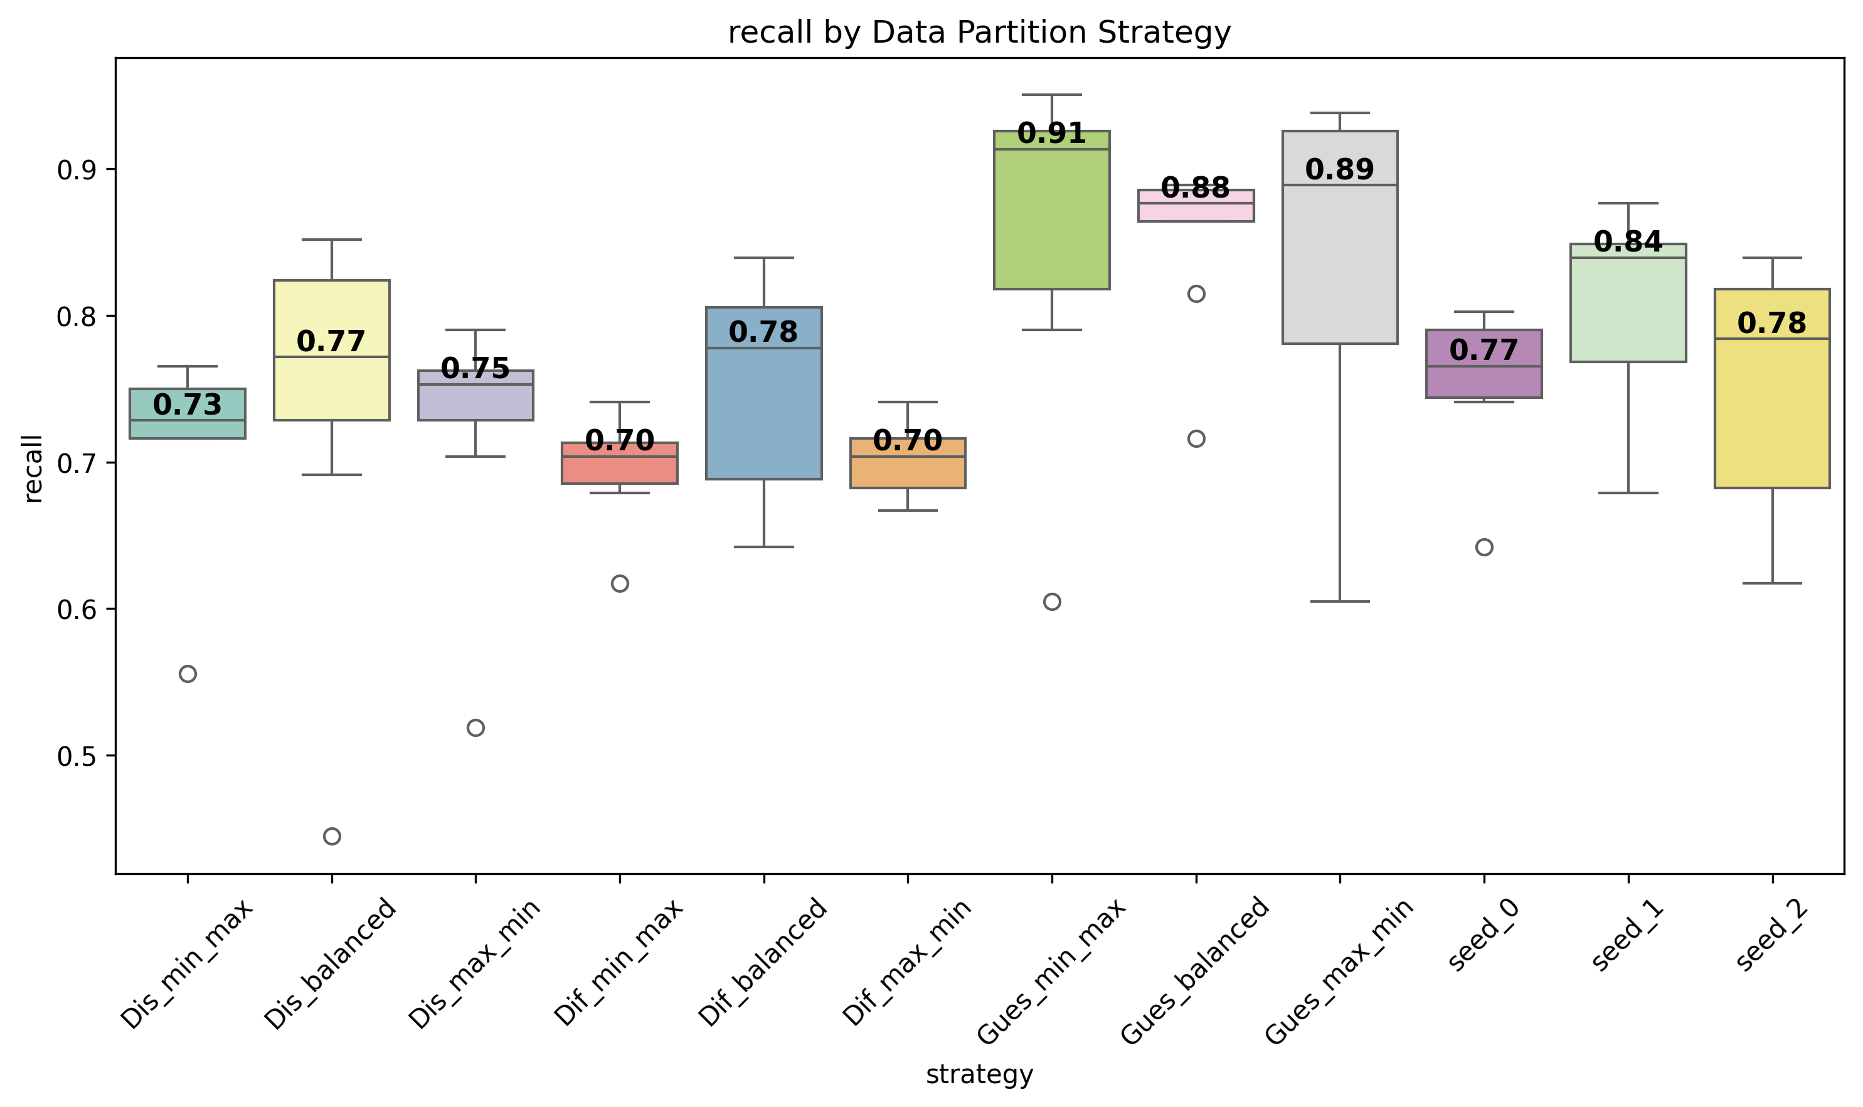Select the outlier point below Gues_min_max
This screenshot has width=1863, height=1107.
(x=1052, y=601)
